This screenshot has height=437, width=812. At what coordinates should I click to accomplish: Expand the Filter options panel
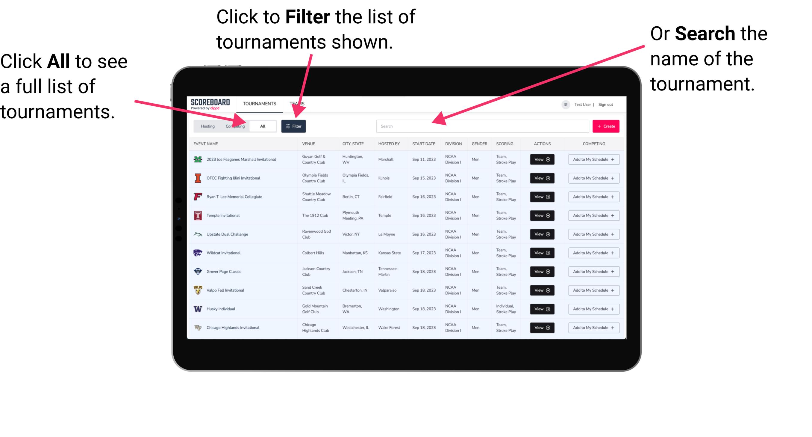click(x=294, y=126)
